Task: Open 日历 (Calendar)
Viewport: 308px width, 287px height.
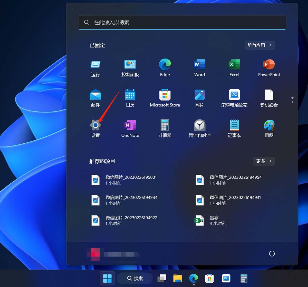Action: click(130, 96)
